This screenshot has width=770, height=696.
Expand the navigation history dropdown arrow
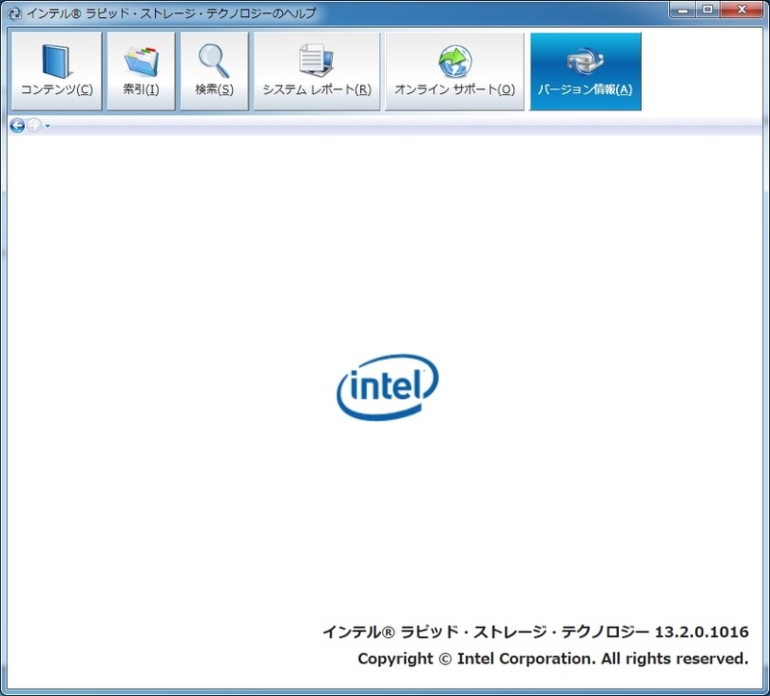coord(47,126)
